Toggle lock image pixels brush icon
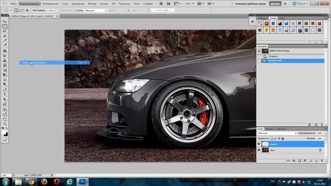This screenshot has height=186, width=331. [x=275, y=138]
